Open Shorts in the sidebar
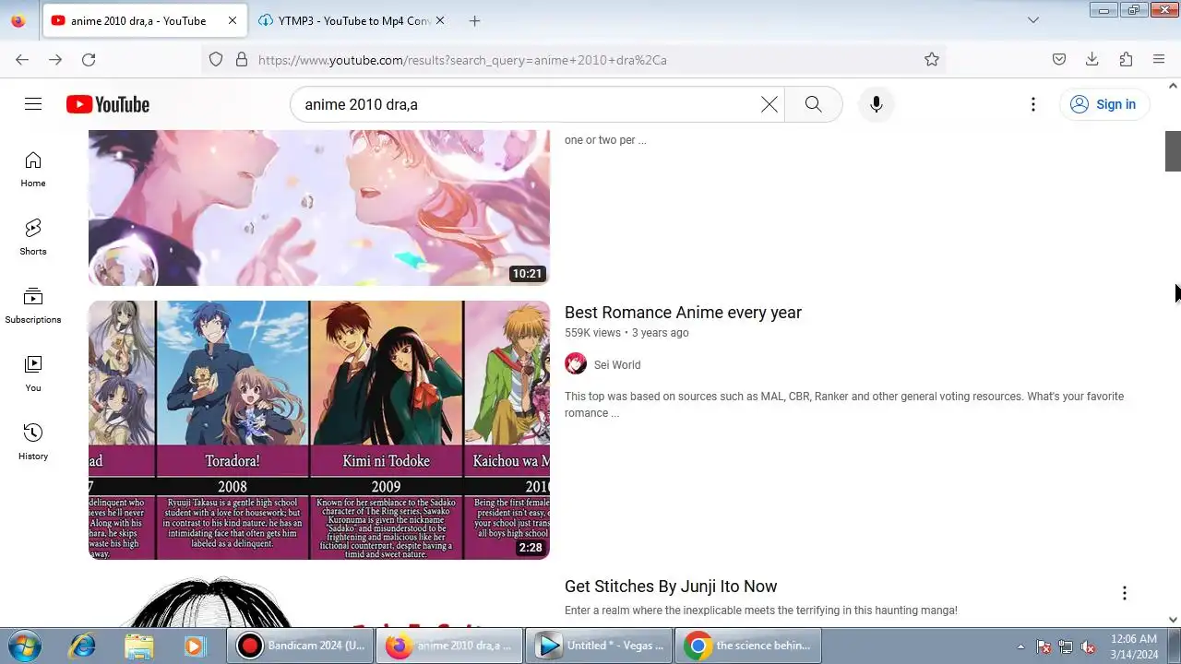1181x664 pixels. (x=33, y=238)
